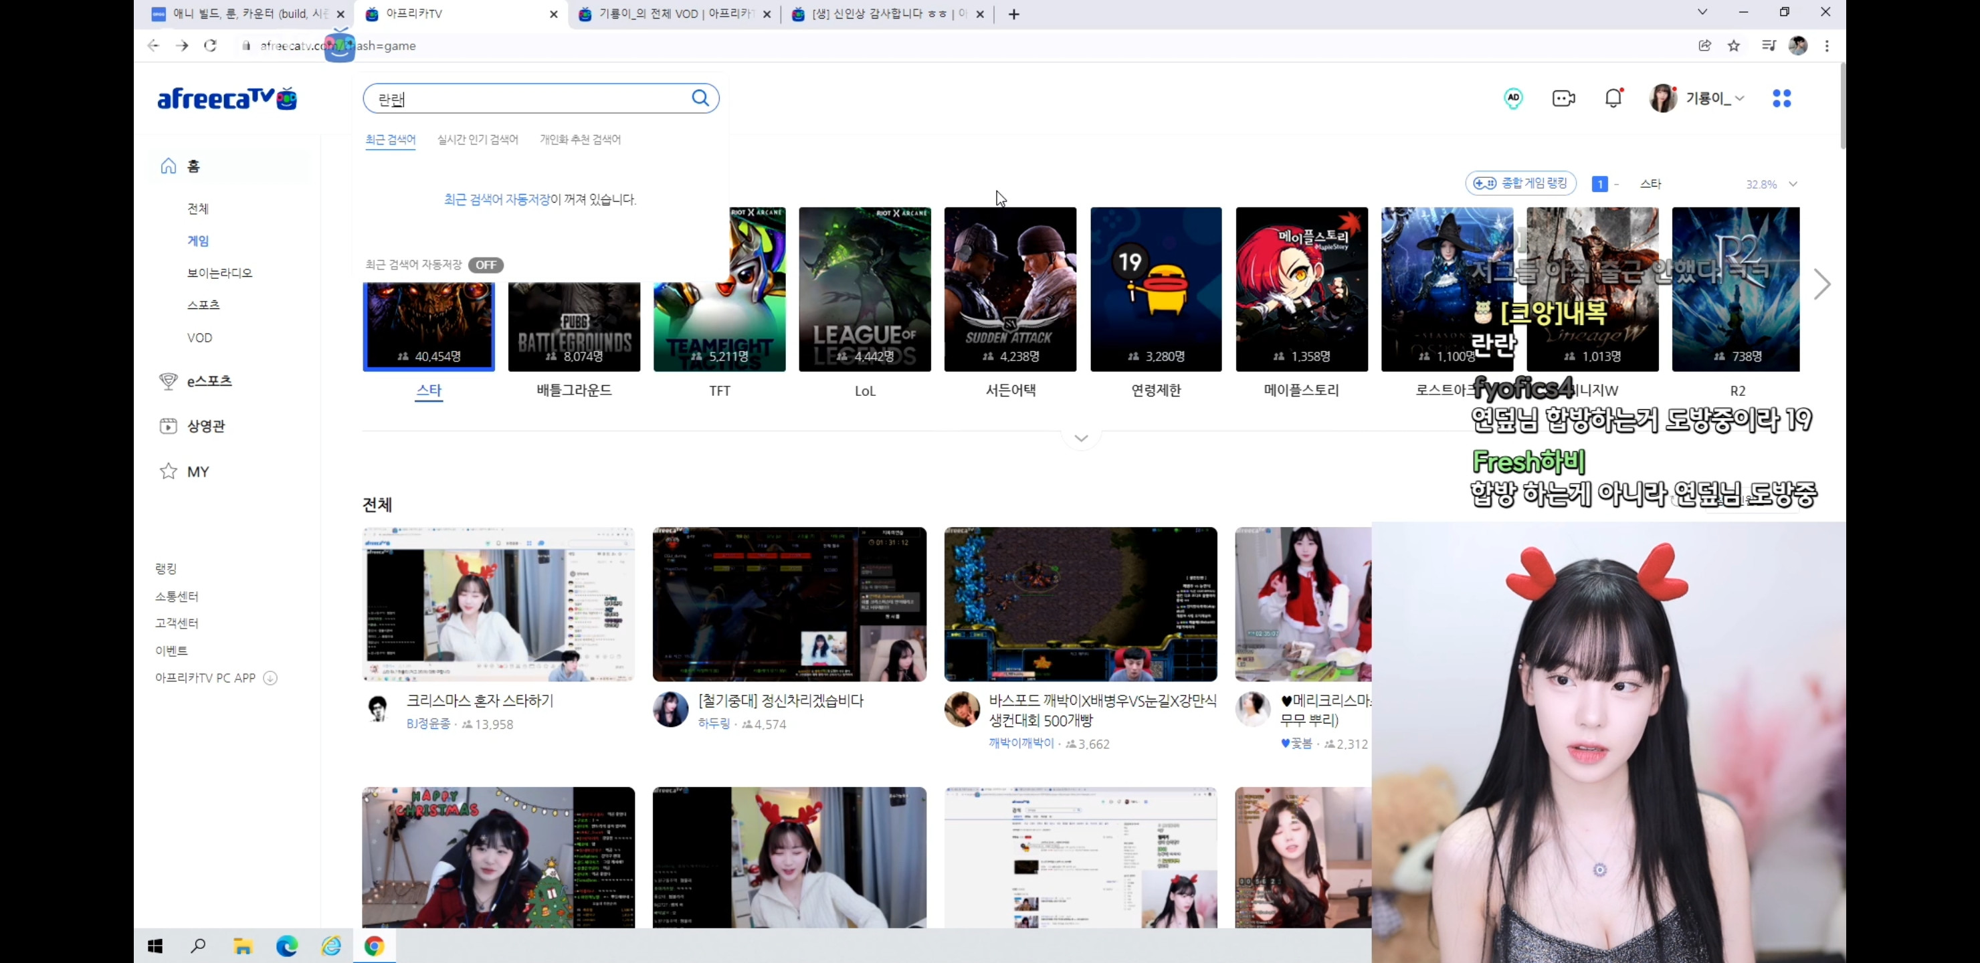The height and width of the screenshot is (963, 1980).
Task: Open 하두링 channel link
Action: (714, 724)
